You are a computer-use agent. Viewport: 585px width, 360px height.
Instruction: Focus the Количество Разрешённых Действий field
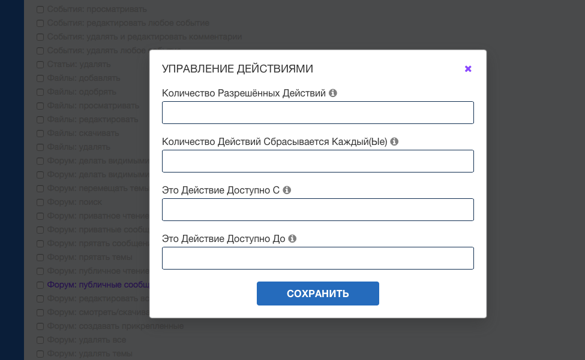coord(317,113)
